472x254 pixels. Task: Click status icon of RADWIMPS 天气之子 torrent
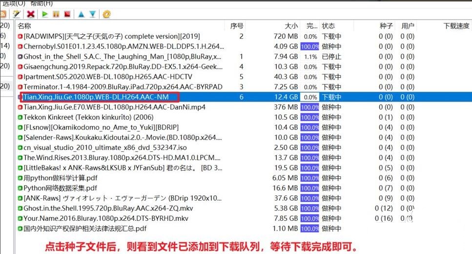tap(20, 37)
